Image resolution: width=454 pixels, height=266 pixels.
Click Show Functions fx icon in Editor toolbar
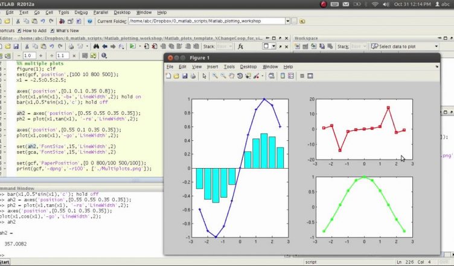121,47
